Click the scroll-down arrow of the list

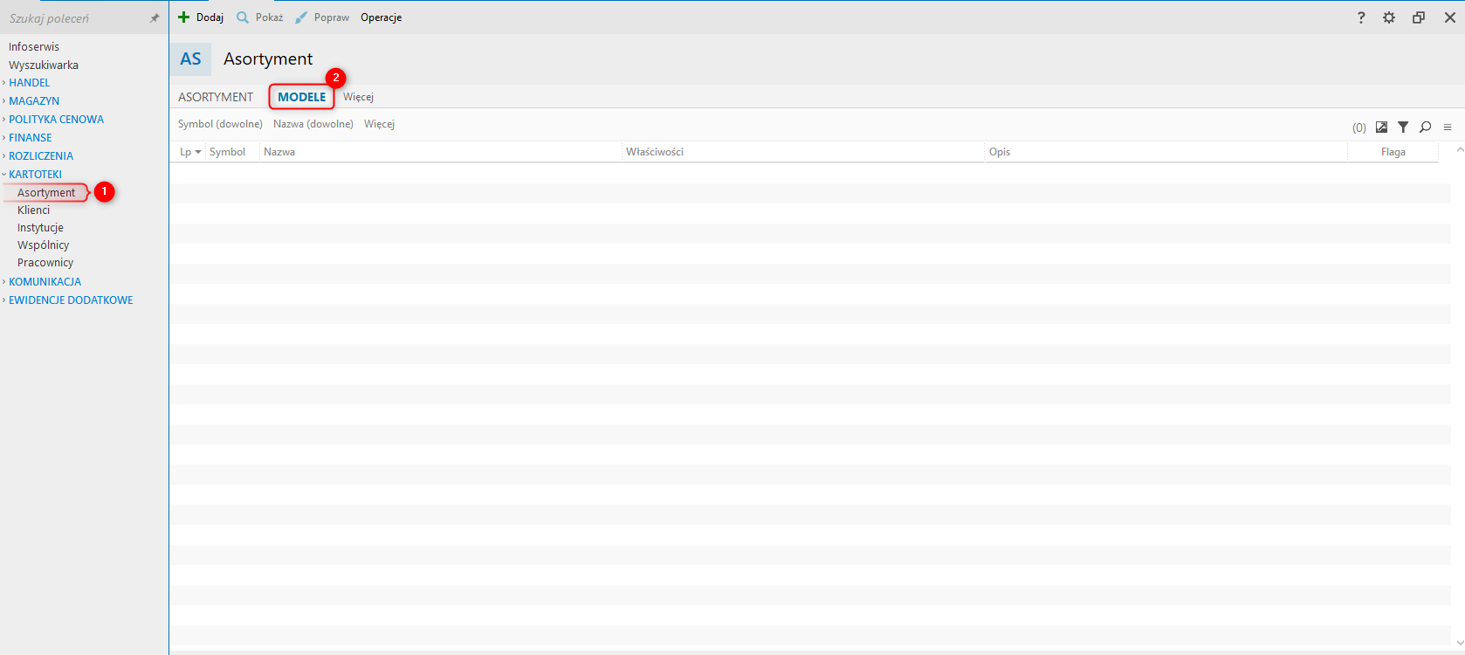pos(1460,644)
